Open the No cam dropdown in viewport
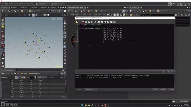 pyautogui.click(x=59, y=18)
